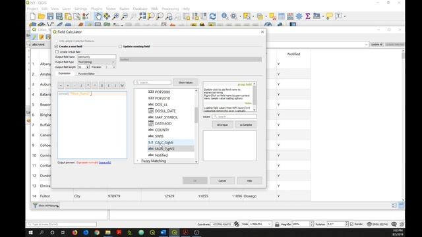
Task: Open the Attribute Table toolbar icon
Action: coord(282,16)
